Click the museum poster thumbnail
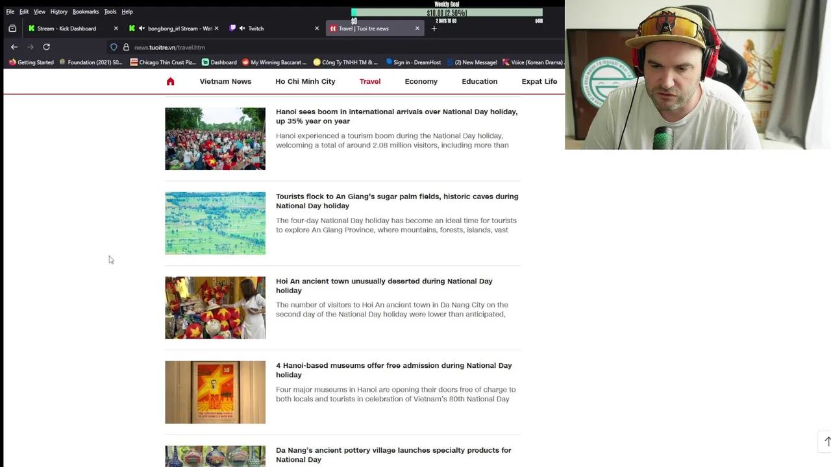 tap(215, 392)
